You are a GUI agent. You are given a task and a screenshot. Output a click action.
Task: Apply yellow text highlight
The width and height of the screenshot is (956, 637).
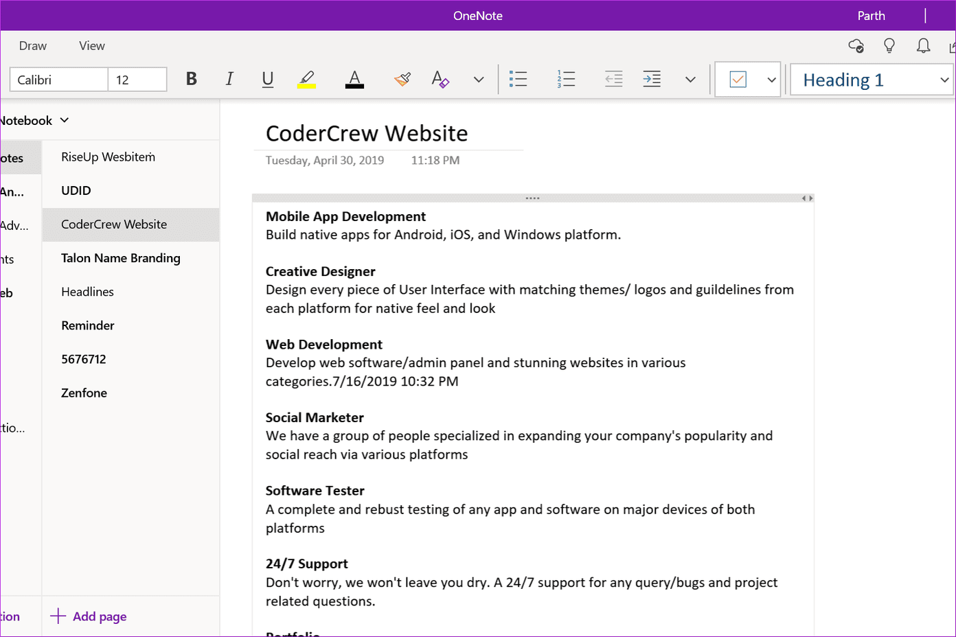coord(306,80)
